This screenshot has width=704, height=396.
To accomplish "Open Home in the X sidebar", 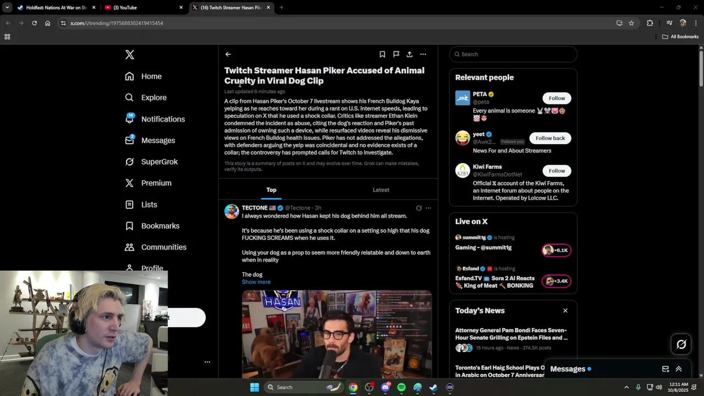I will [x=143, y=76].
